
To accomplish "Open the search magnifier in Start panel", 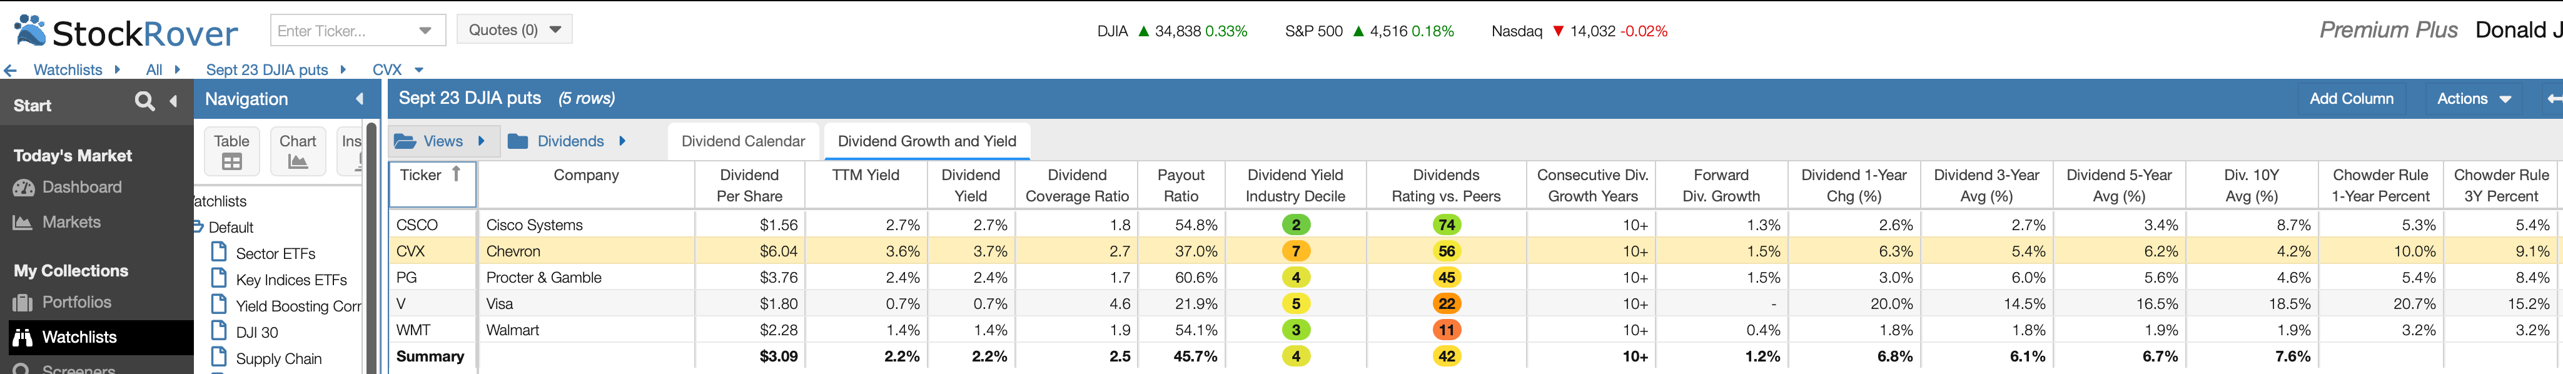I will (145, 101).
